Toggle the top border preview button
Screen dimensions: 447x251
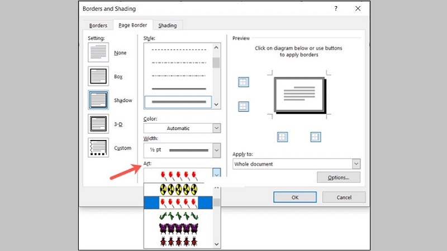(243, 83)
